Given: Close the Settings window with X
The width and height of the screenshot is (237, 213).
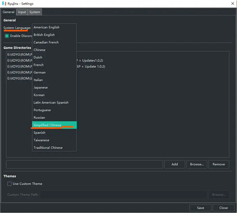Looking at the screenshot, I should [233, 3].
